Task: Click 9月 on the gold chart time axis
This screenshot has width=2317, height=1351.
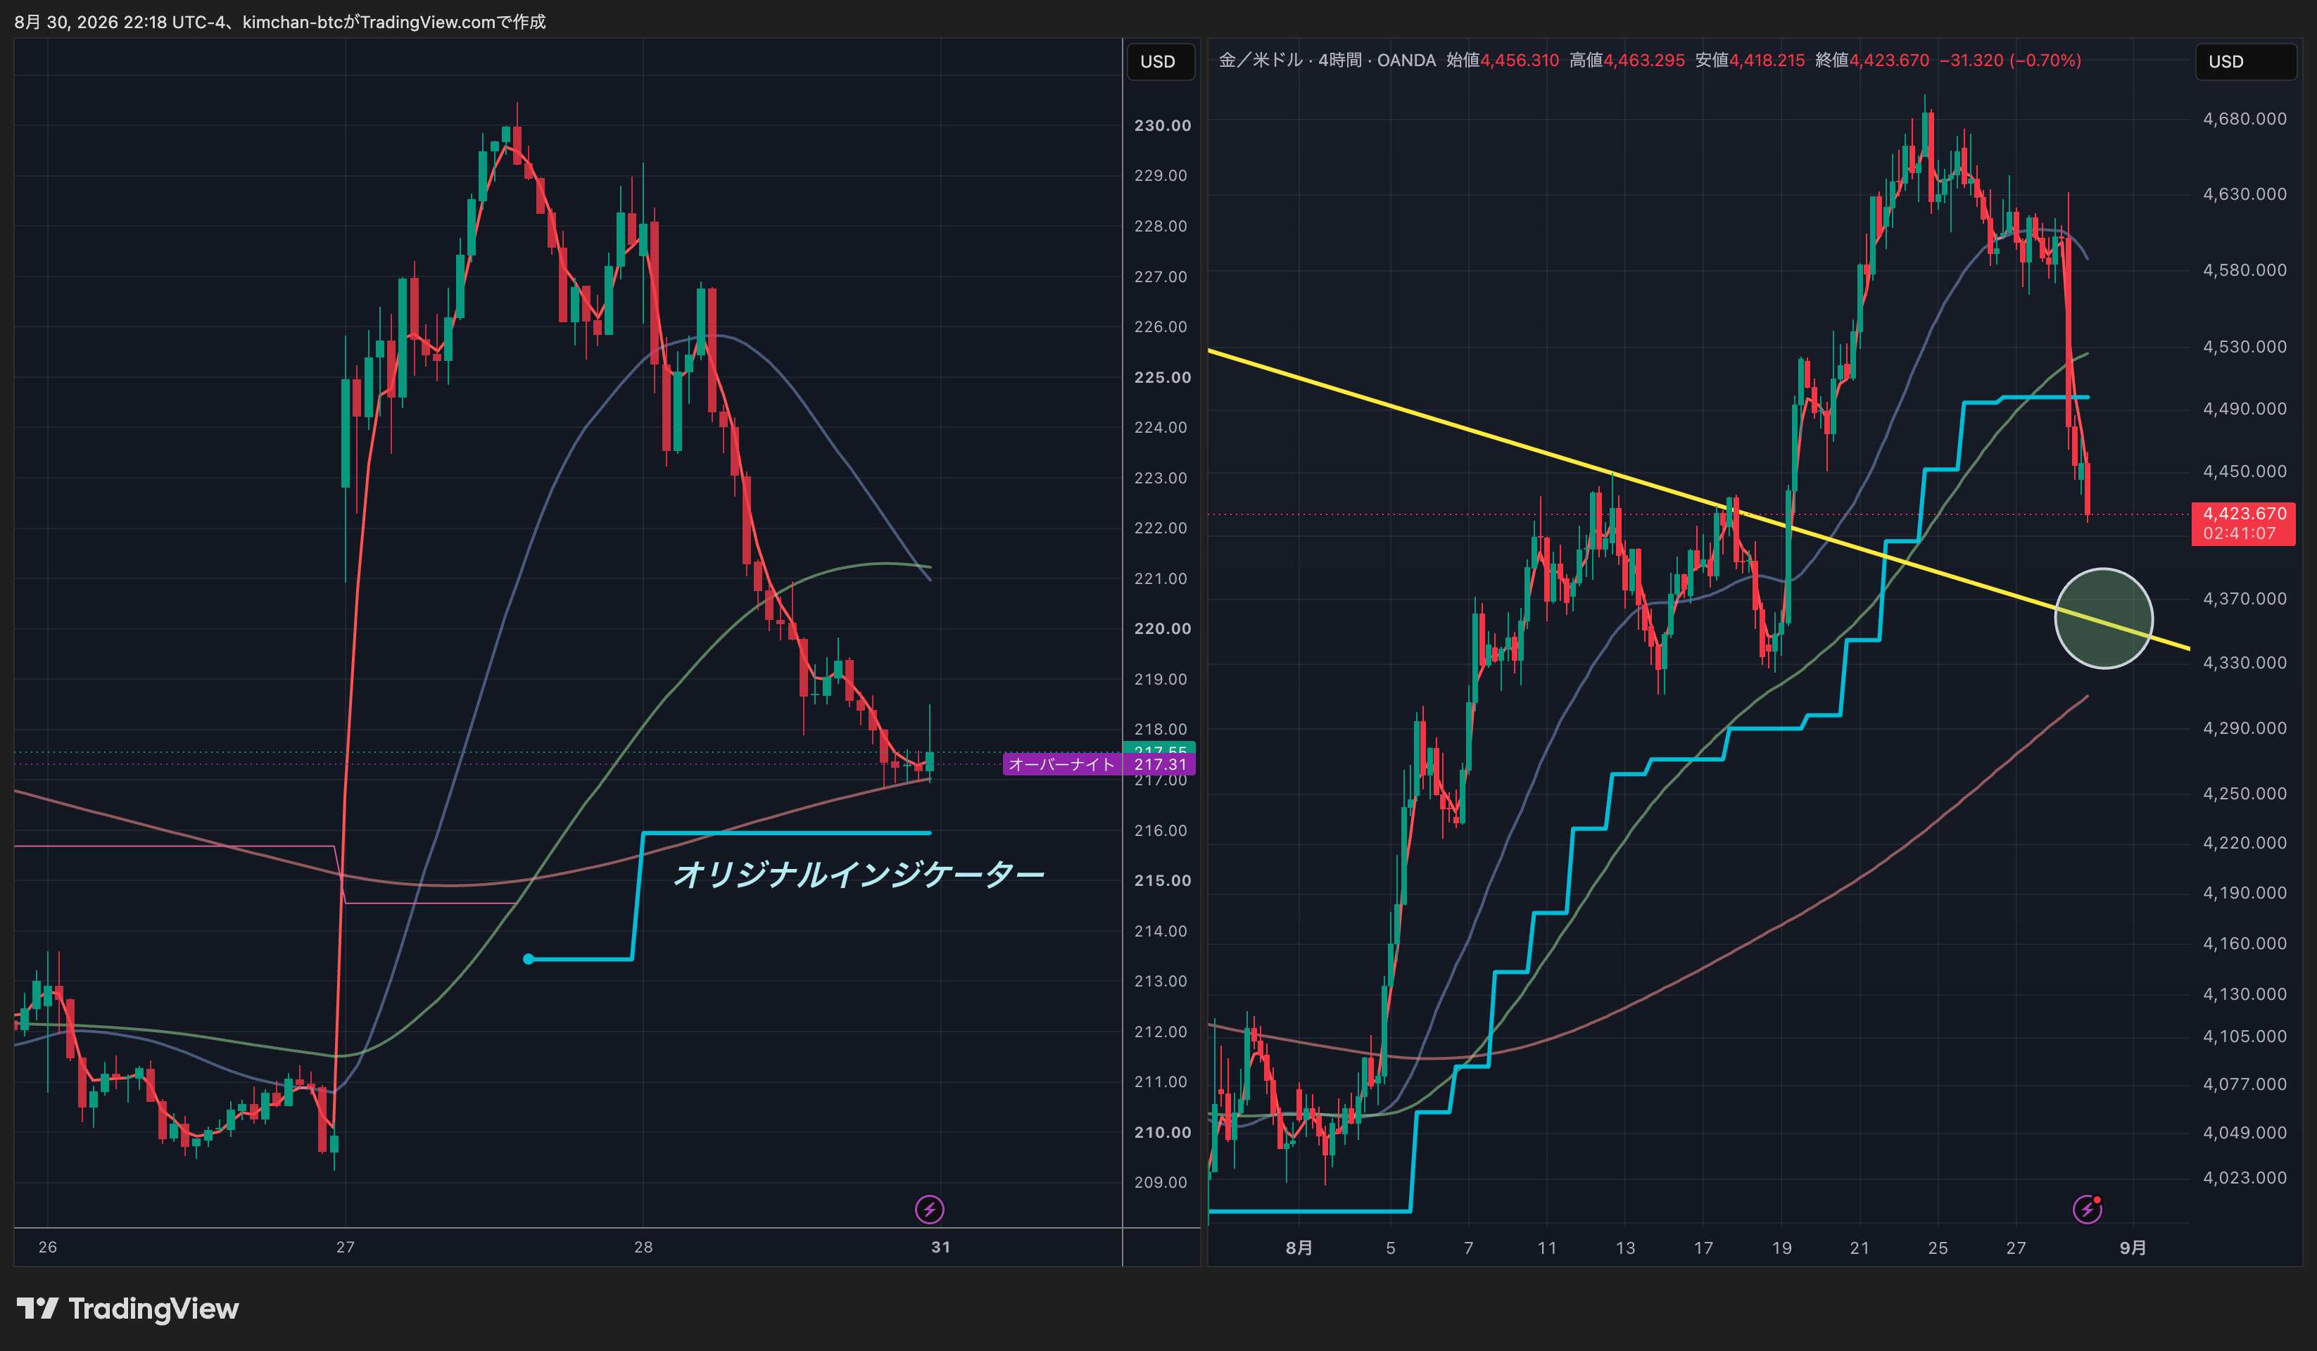Action: point(2133,1248)
